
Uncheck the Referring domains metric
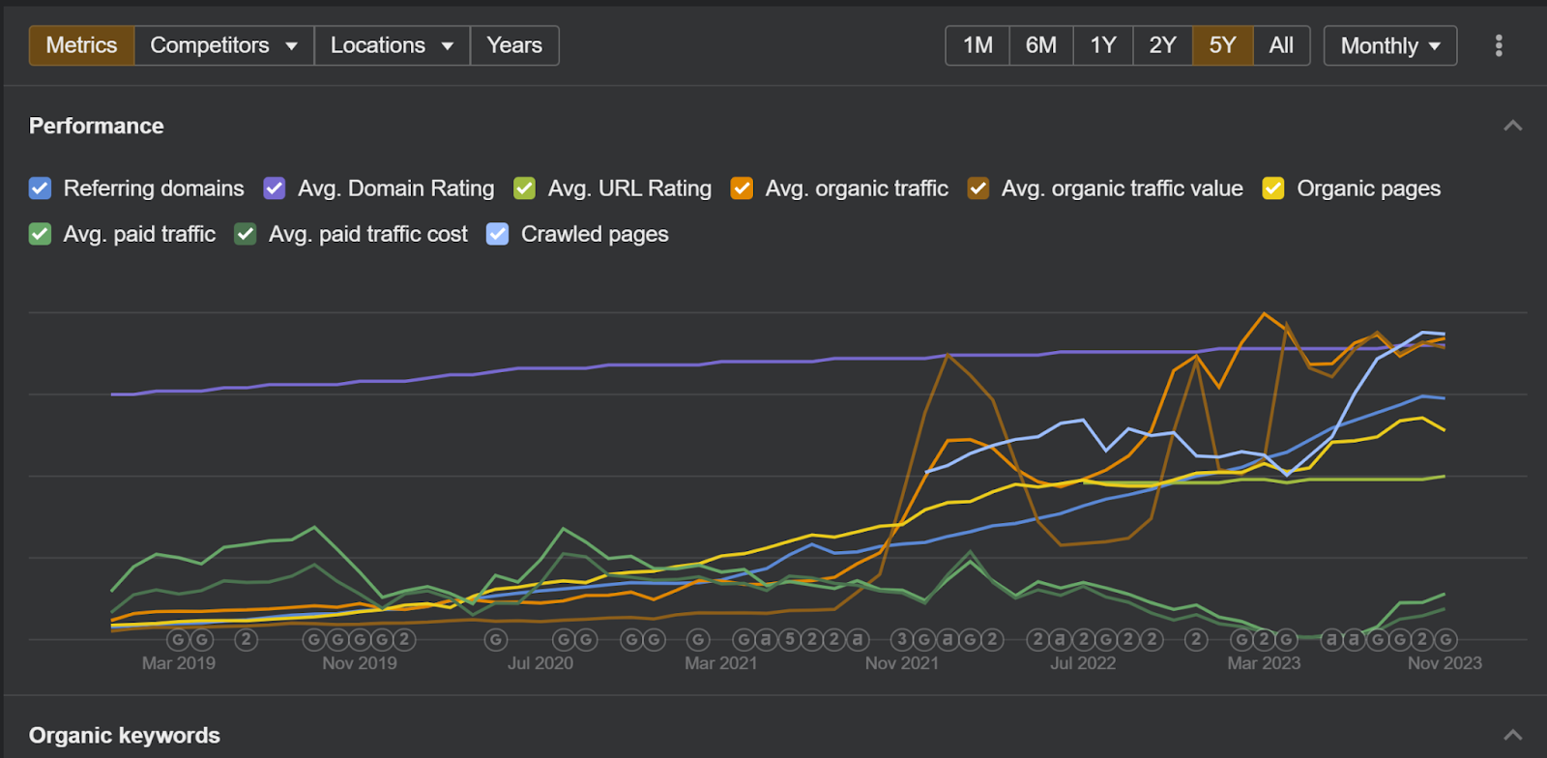(x=40, y=189)
